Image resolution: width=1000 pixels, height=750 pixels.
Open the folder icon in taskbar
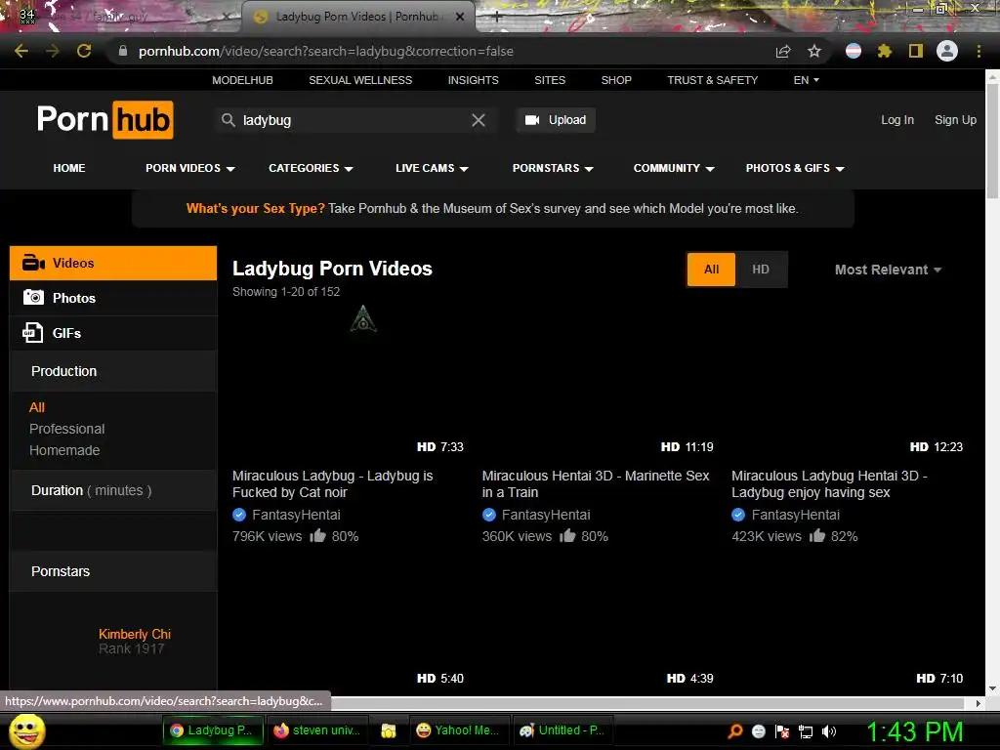coord(389,730)
